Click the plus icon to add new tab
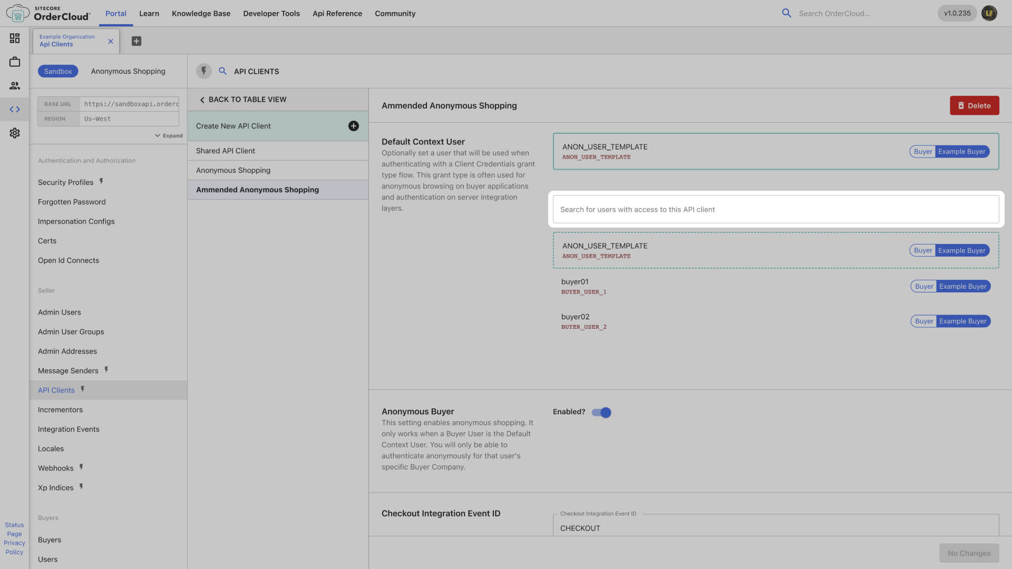The image size is (1012, 569). pos(136,41)
